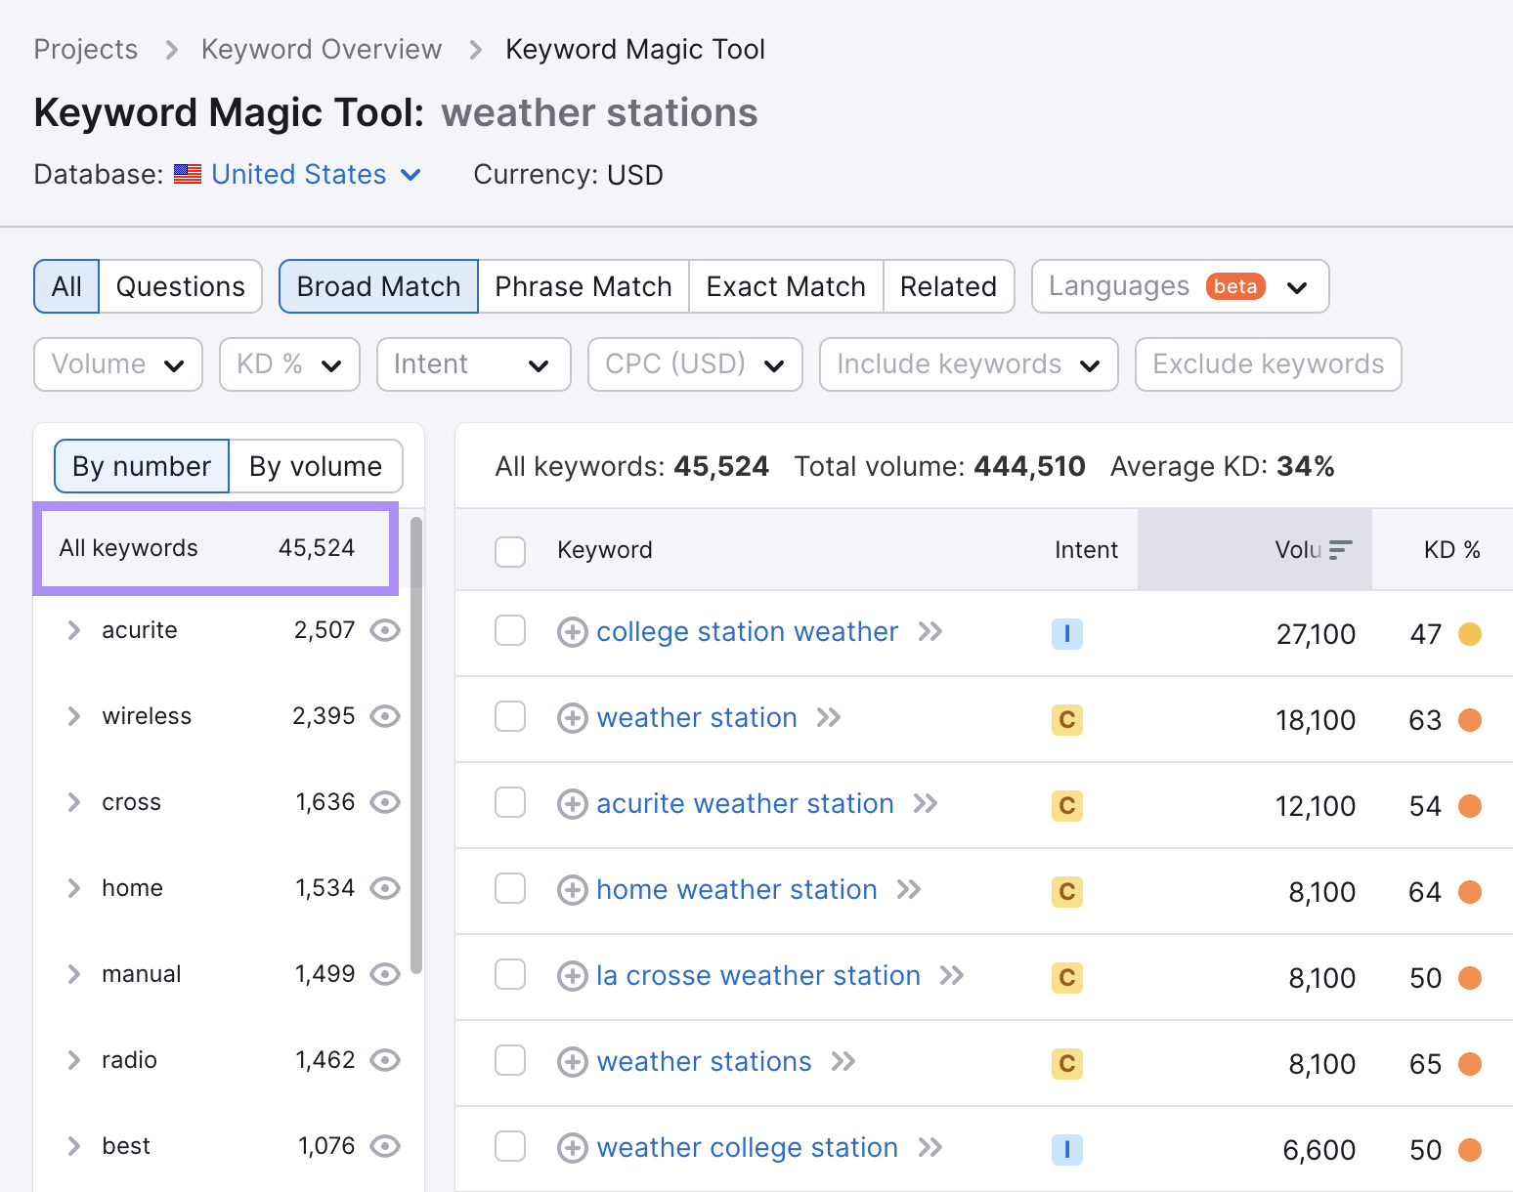
Task: Open double-arrow next to 'weather stations'
Action: tap(843, 1062)
